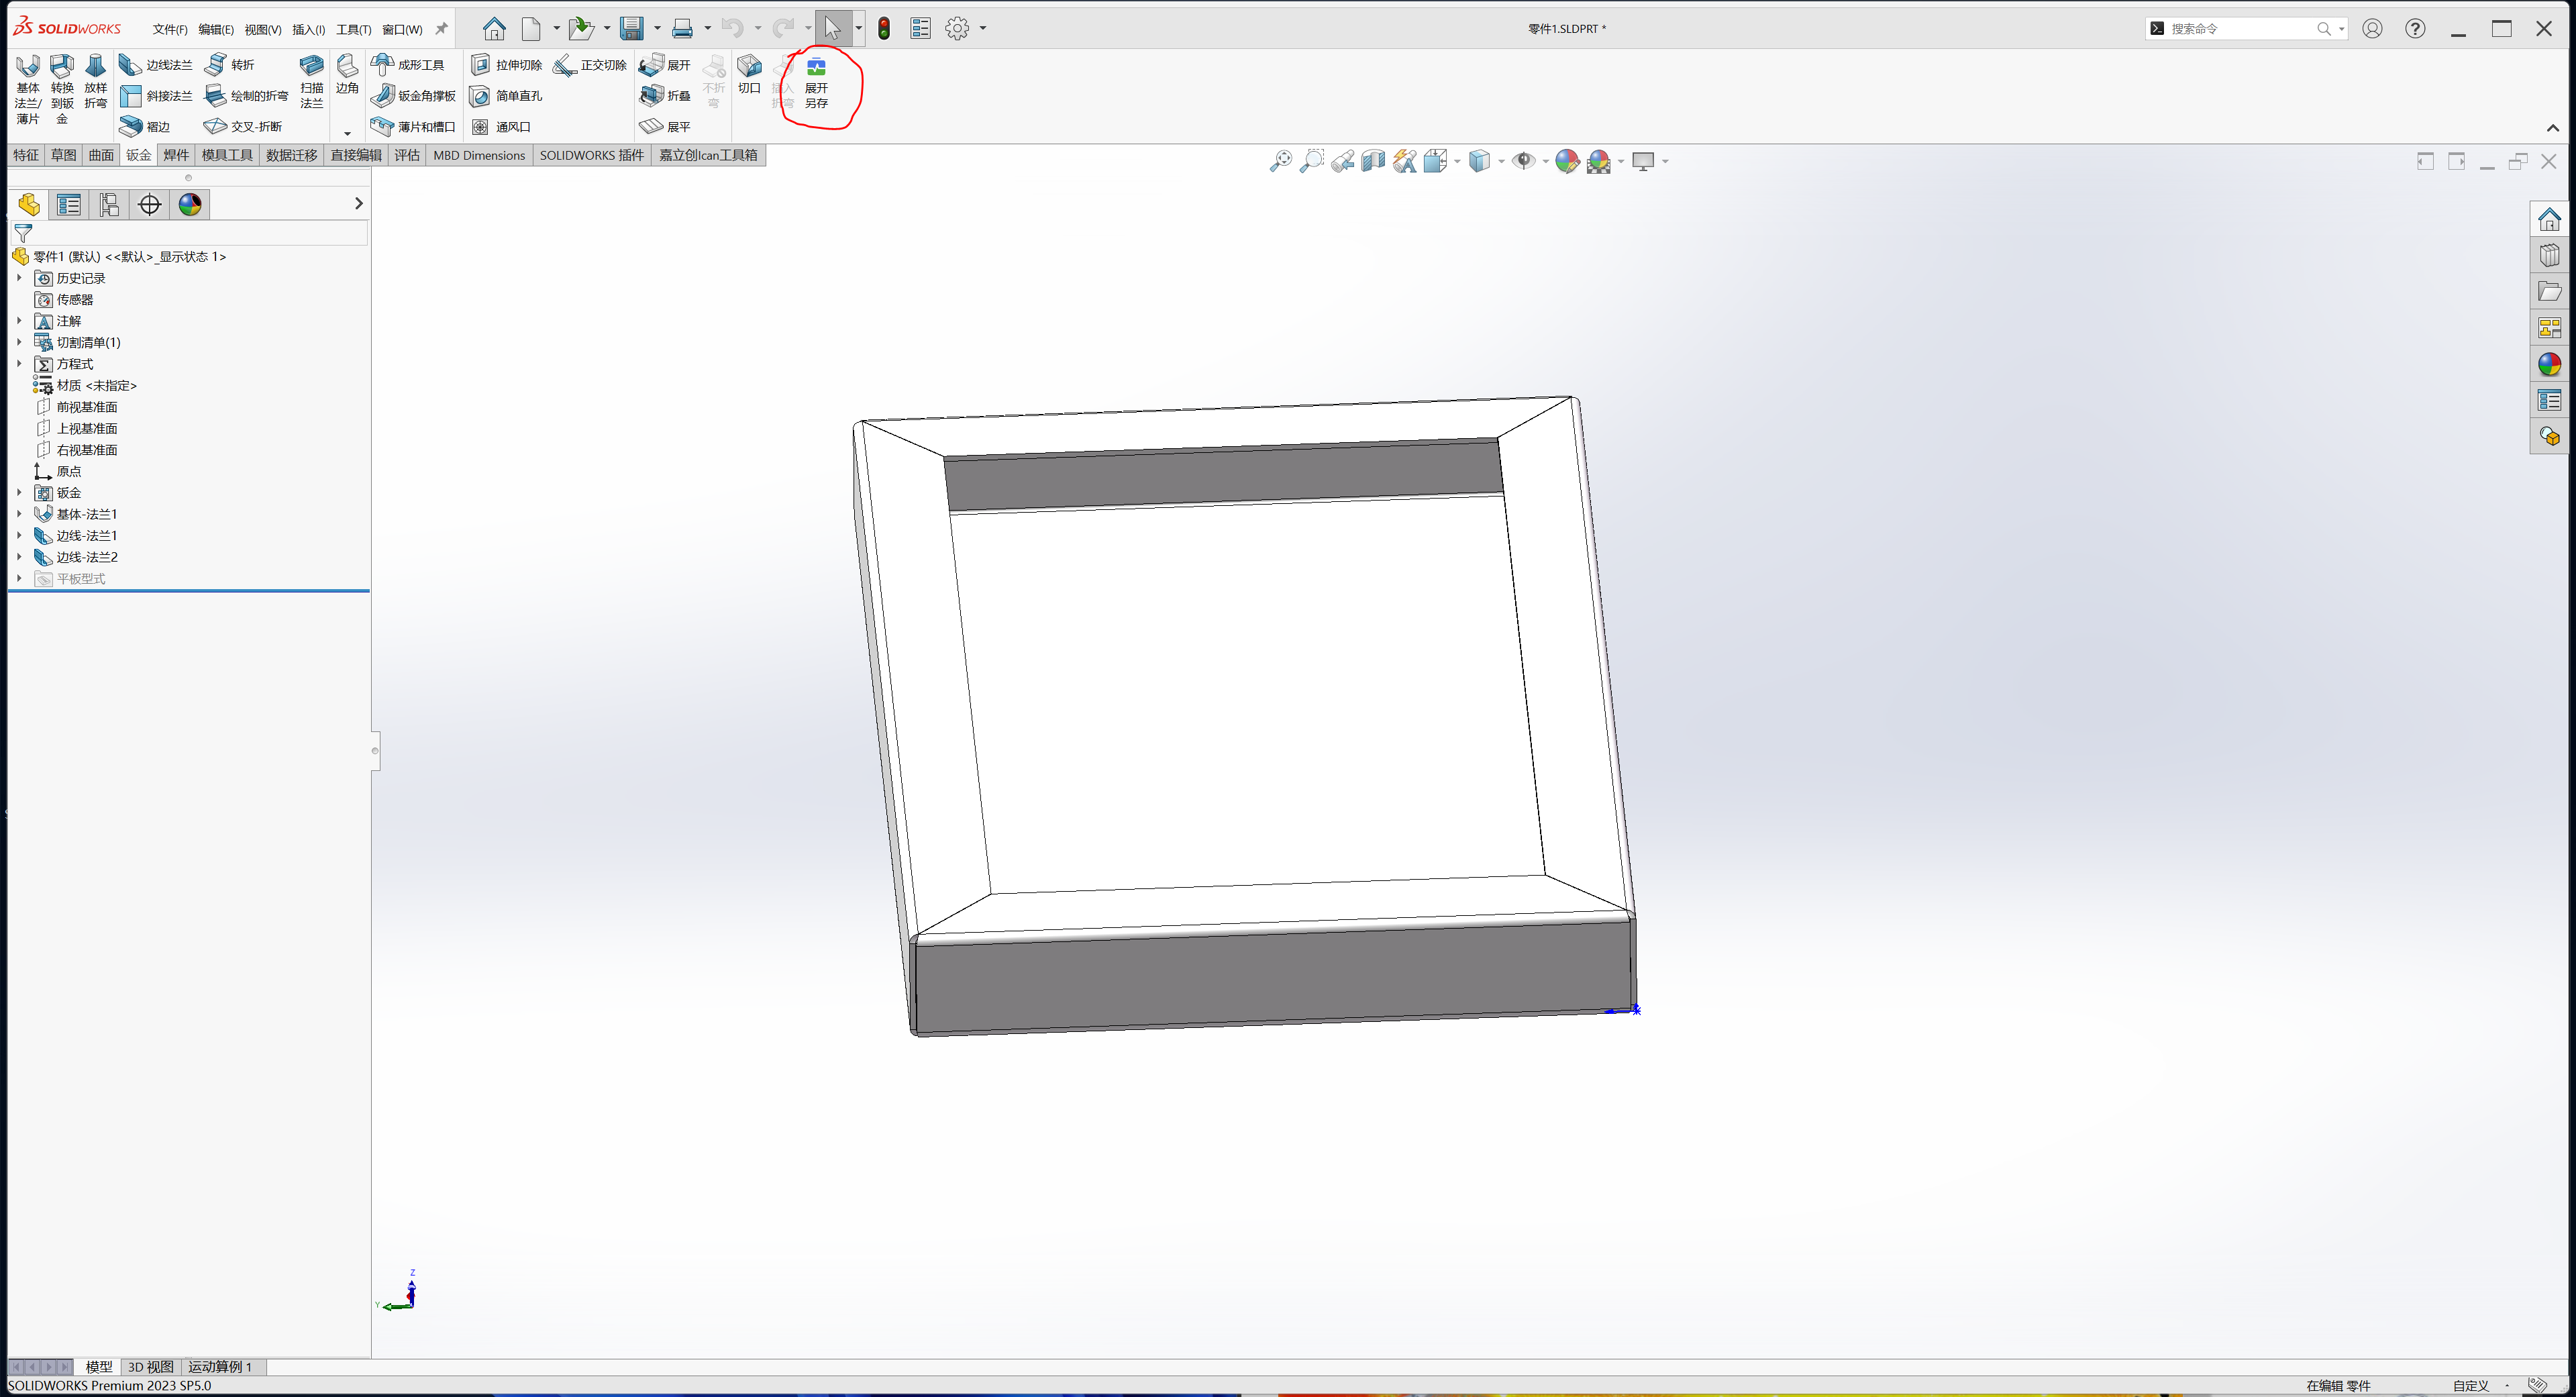Click the 3D 视图 bottom tab
This screenshot has width=2576, height=1397.
click(151, 1367)
